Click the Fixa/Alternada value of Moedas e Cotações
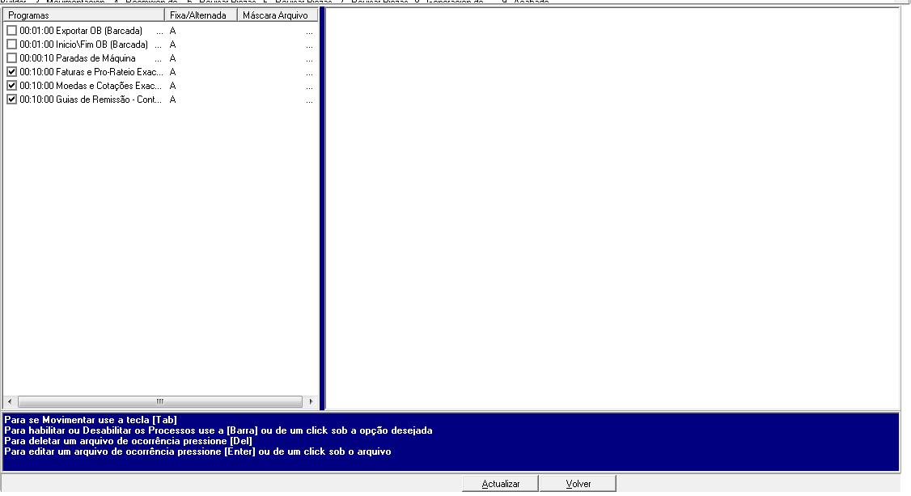This screenshot has height=496, width=911. [x=173, y=86]
